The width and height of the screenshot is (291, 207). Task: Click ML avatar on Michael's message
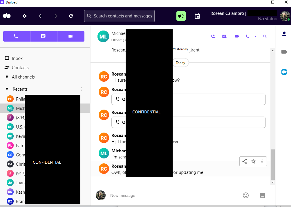click(x=104, y=153)
